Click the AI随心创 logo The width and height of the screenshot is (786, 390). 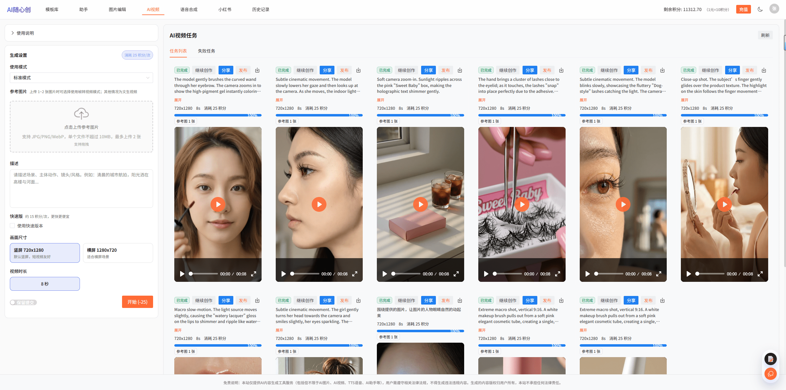pos(19,10)
